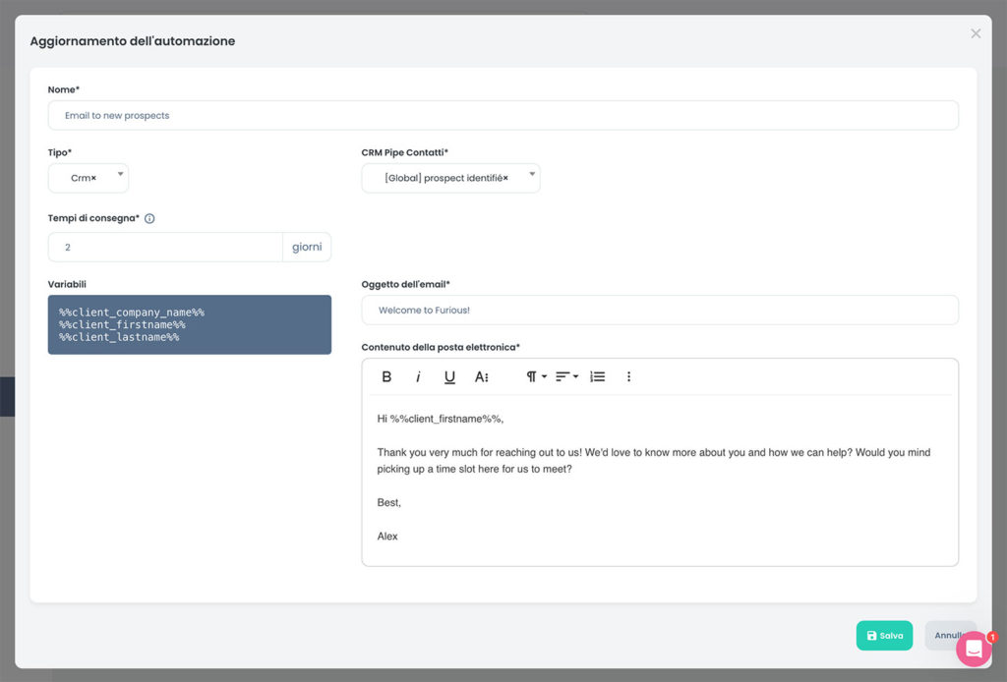Close the automation dialog with X
1007x682 pixels.
(976, 33)
